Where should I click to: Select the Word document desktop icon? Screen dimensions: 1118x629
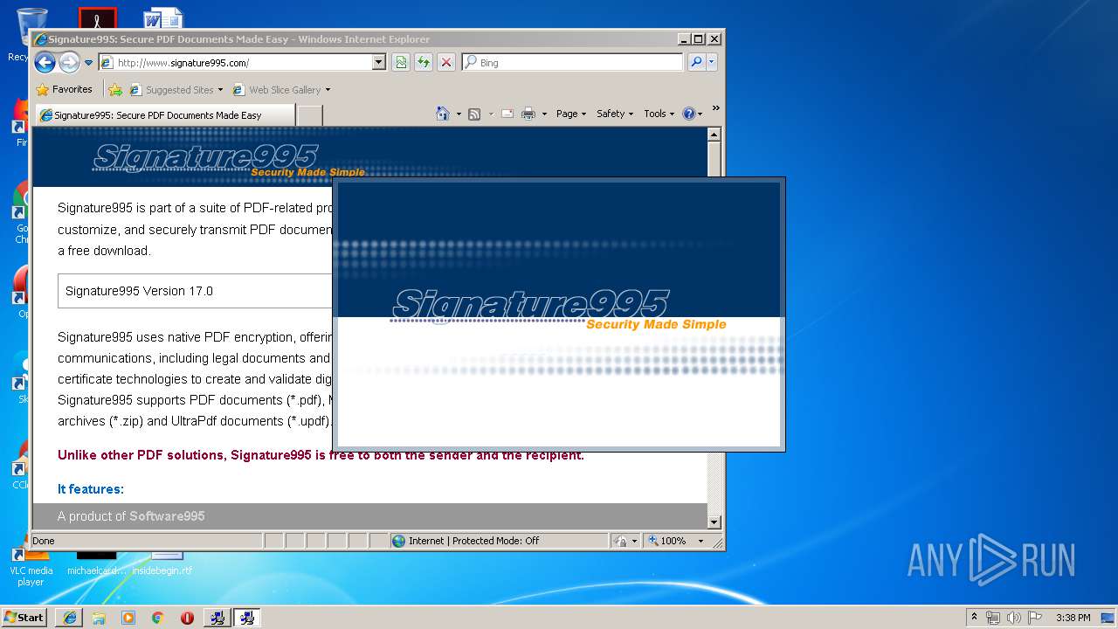(x=163, y=18)
